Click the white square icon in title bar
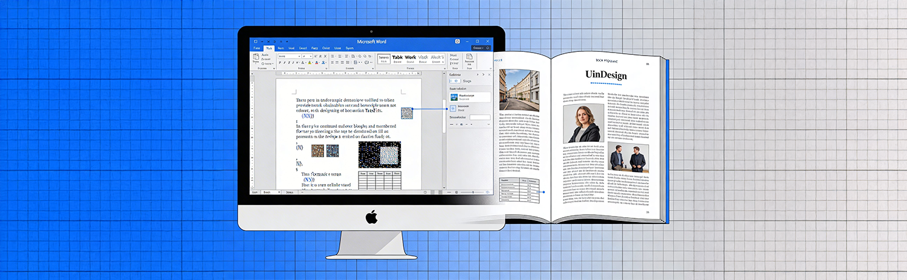Viewport: 907px width, 280px height. (x=458, y=41)
